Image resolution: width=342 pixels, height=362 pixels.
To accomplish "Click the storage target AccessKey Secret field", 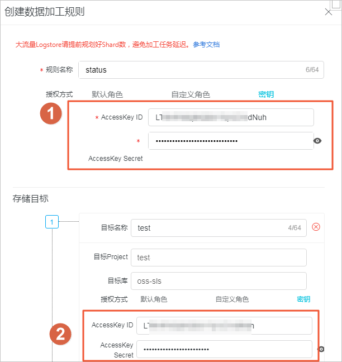I will point(224,349).
